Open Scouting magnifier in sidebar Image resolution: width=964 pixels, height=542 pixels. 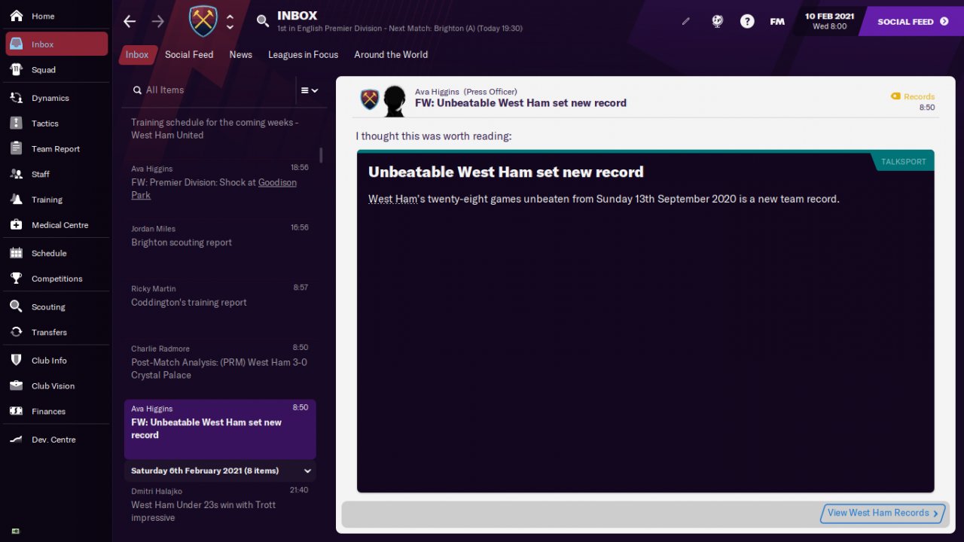(16, 306)
